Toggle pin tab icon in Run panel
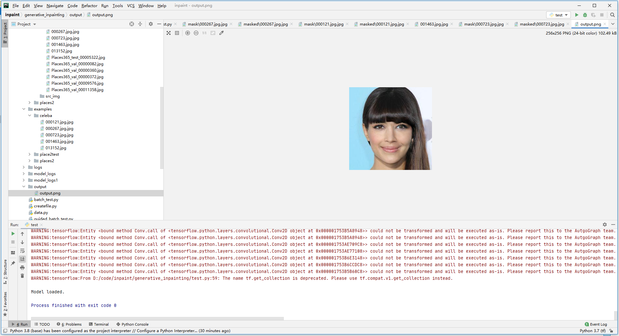This screenshot has width=619, height=336. (13, 263)
